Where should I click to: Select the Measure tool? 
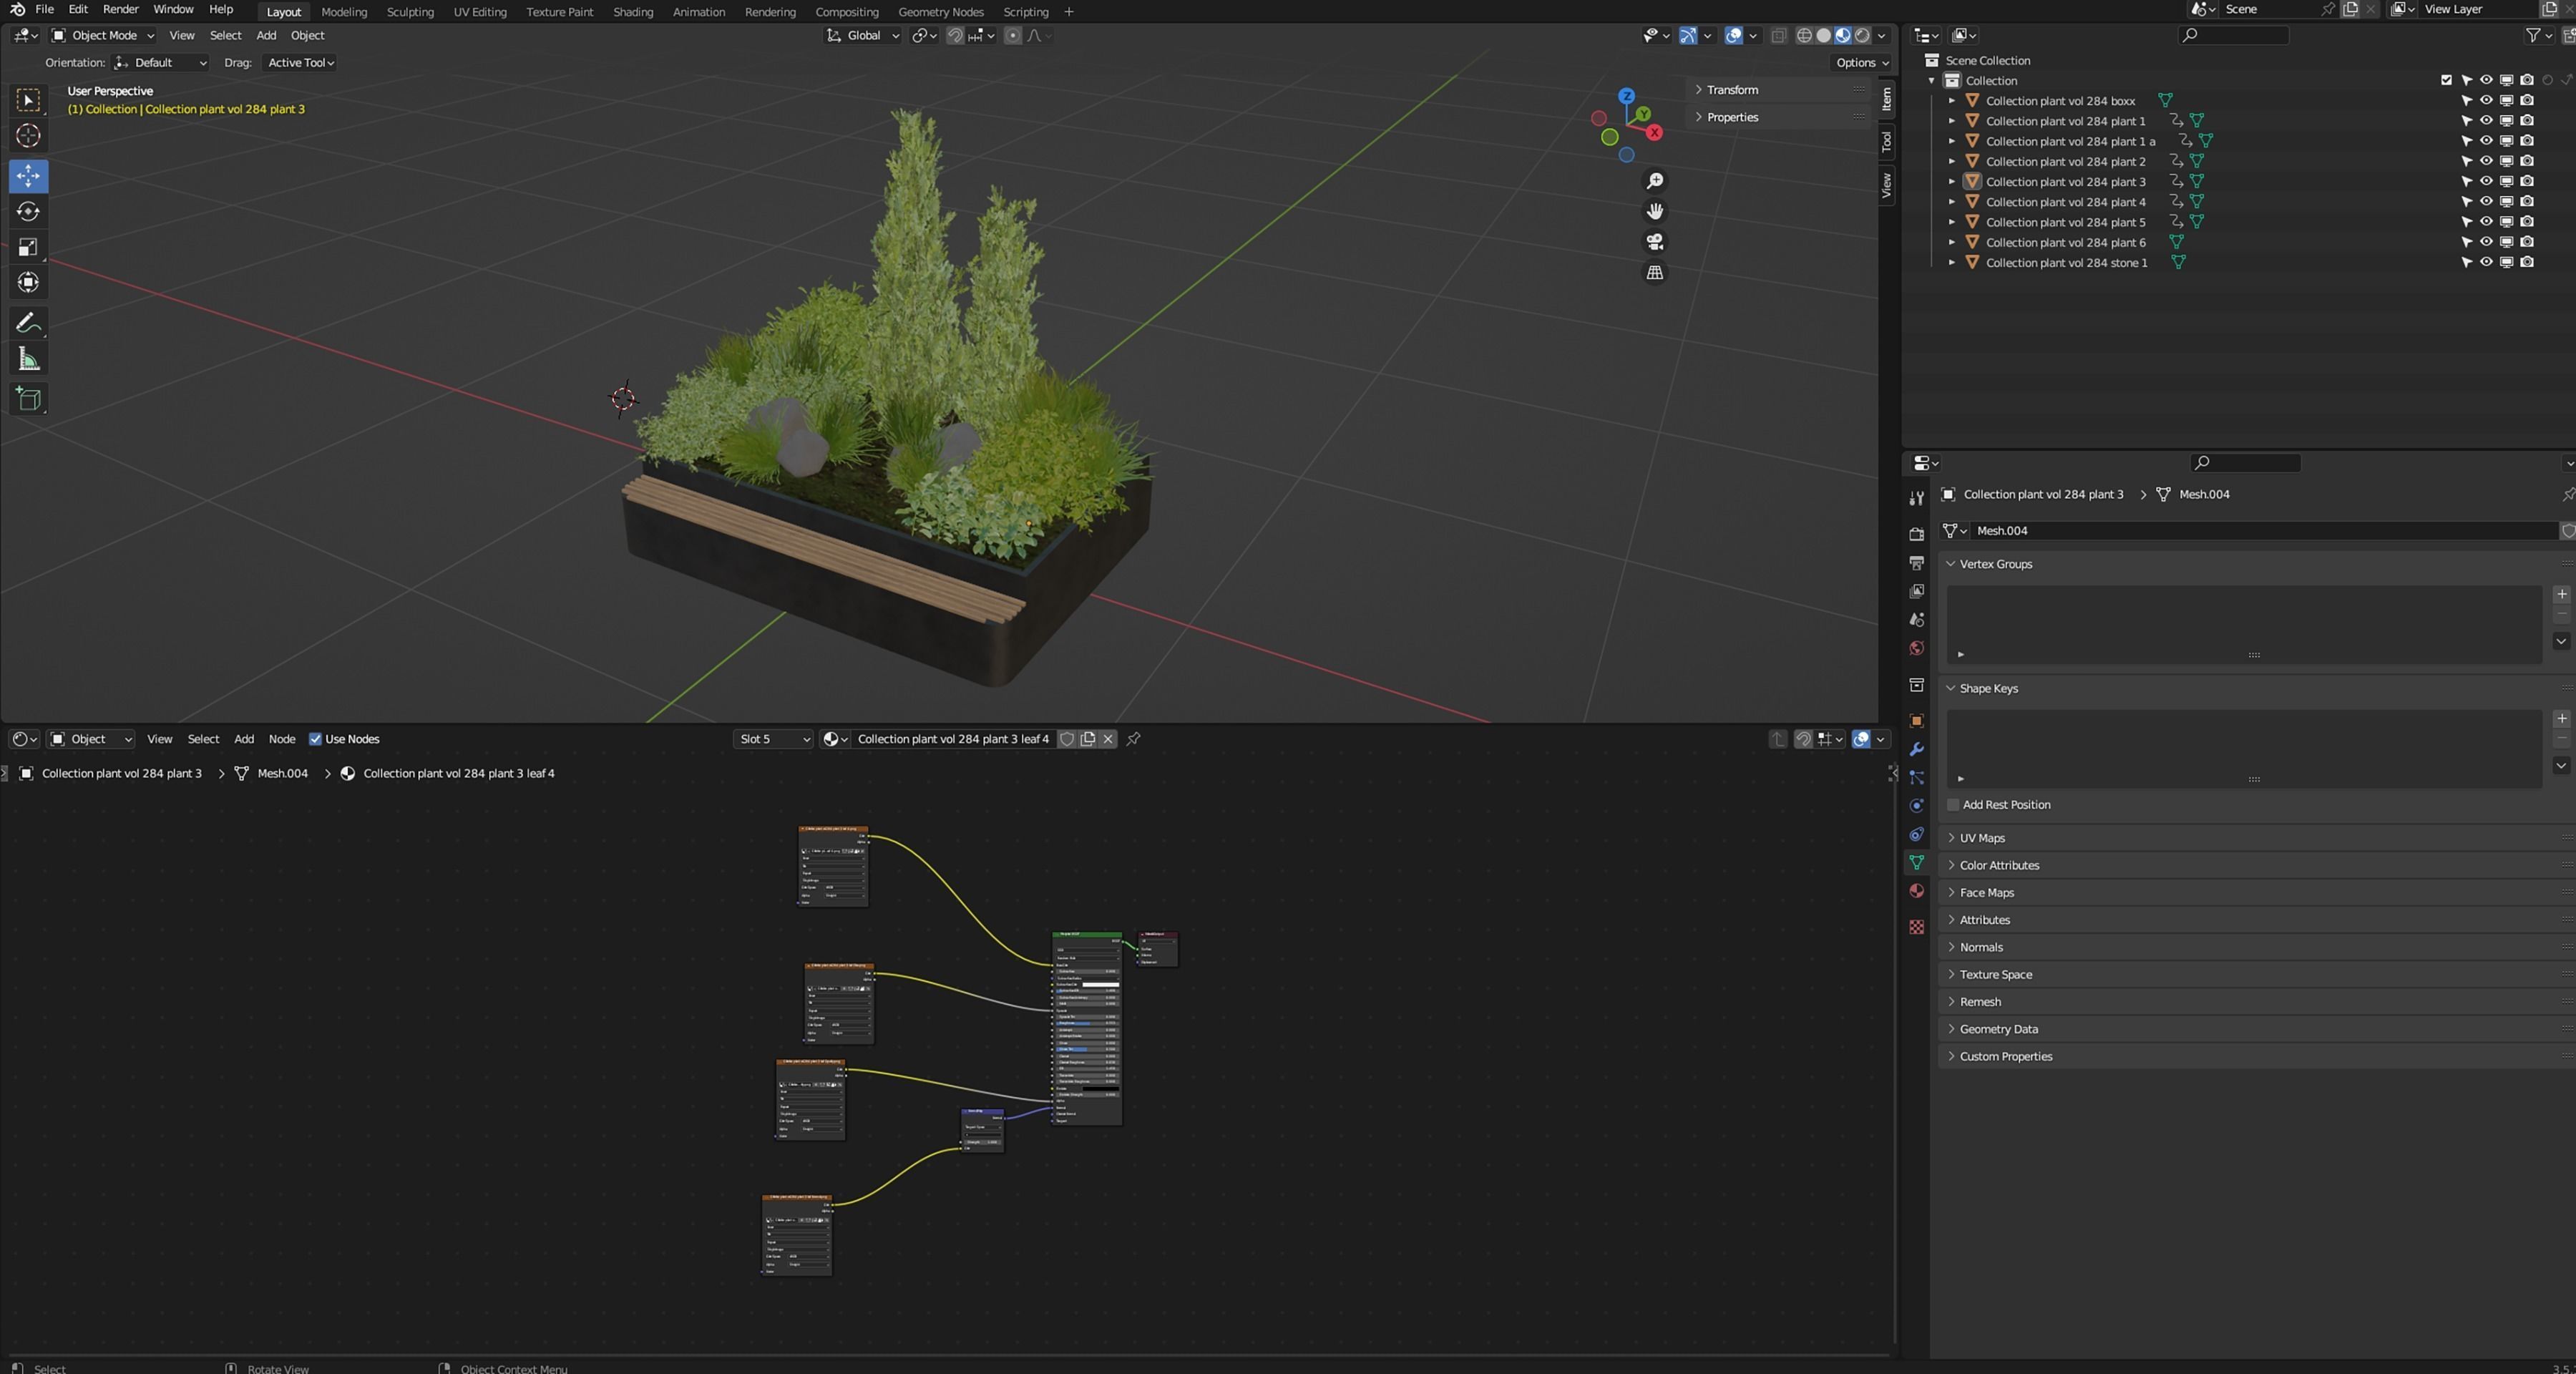(28, 359)
